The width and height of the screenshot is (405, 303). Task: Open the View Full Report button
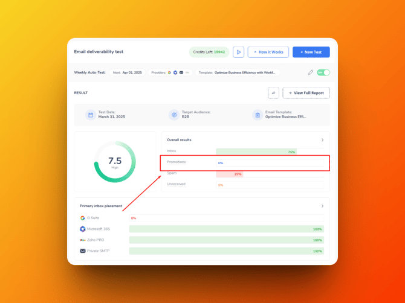coord(306,93)
